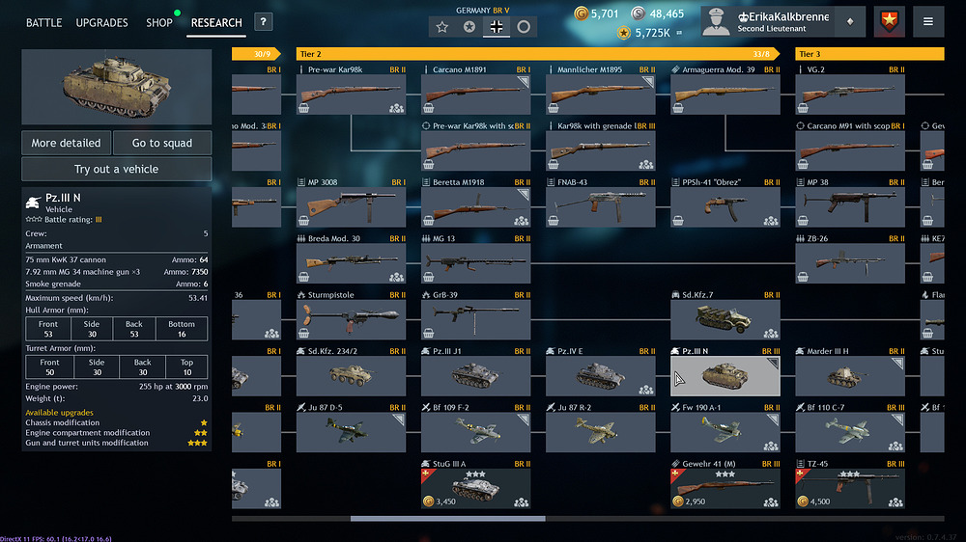Click Try out a vehicle button
This screenshot has height=542, width=966.
coord(117,169)
